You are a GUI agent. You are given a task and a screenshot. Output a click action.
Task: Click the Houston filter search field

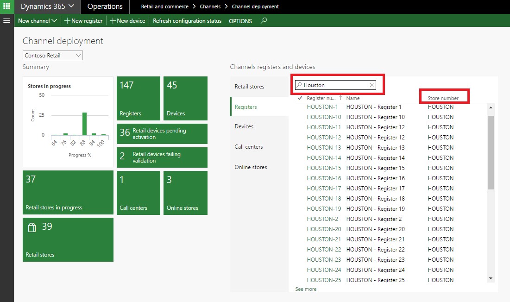[335, 85]
